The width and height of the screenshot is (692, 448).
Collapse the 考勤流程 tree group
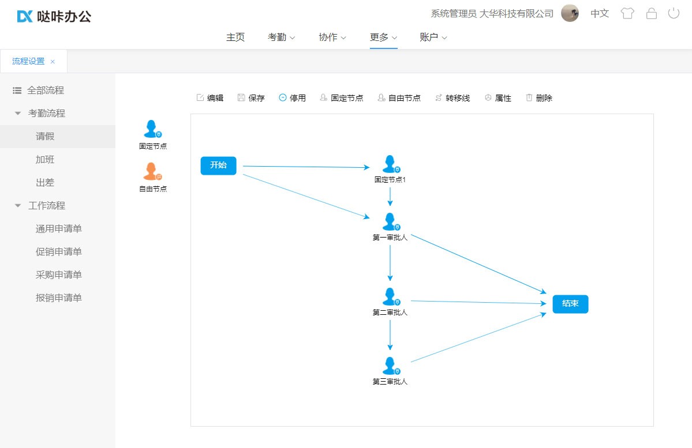18,114
